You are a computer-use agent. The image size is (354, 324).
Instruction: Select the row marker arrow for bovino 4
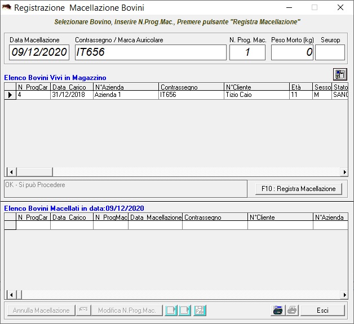(10, 95)
